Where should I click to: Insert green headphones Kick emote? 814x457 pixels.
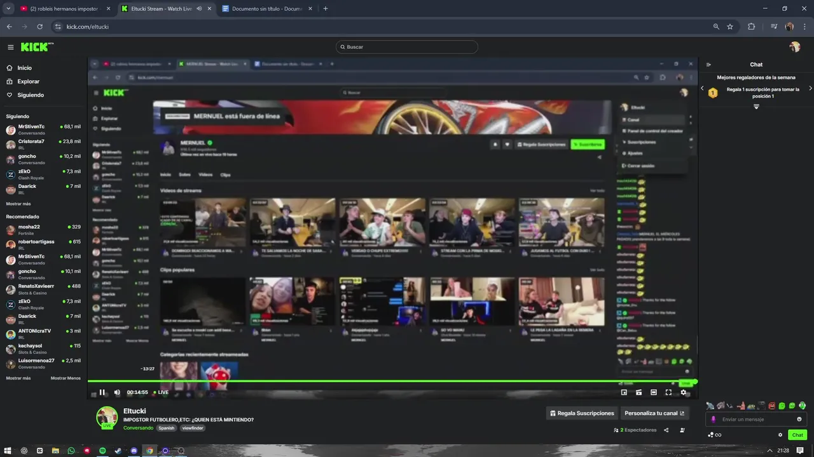tap(802, 406)
